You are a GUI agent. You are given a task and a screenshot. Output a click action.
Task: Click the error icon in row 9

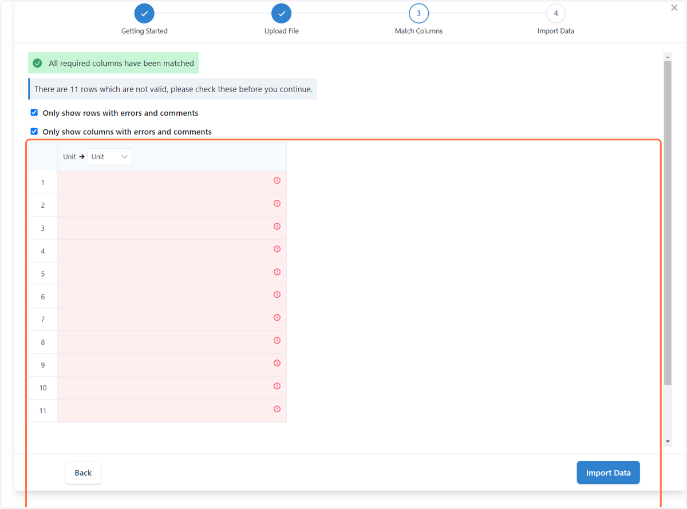[x=277, y=363]
